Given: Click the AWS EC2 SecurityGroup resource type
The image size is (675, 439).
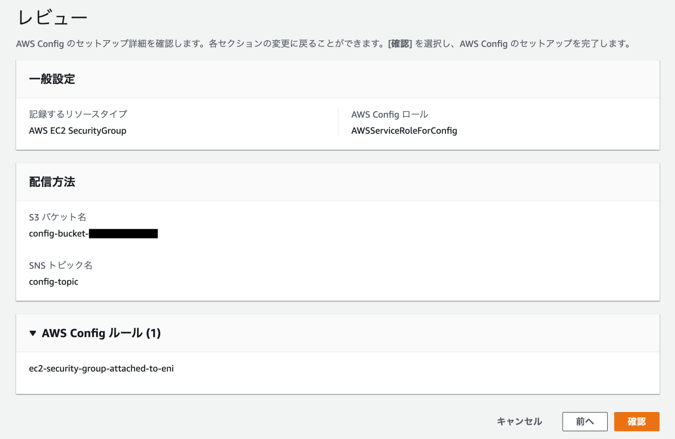Looking at the screenshot, I should coord(77,130).
